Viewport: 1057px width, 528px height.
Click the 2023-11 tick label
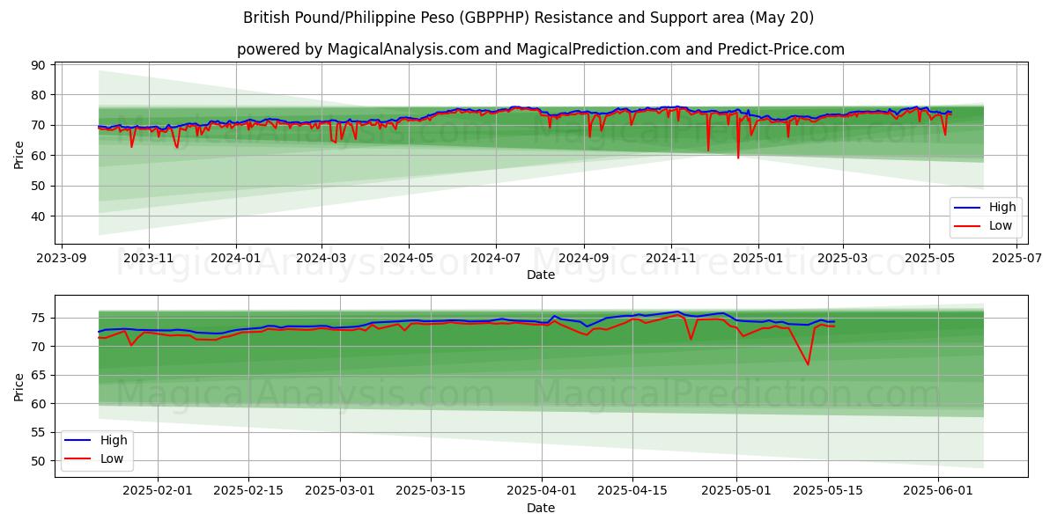[148, 258]
